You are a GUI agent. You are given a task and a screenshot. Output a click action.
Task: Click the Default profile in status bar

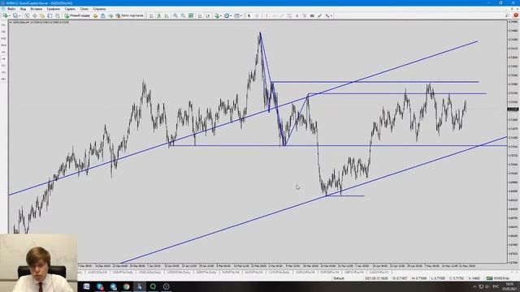tap(339, 278)
